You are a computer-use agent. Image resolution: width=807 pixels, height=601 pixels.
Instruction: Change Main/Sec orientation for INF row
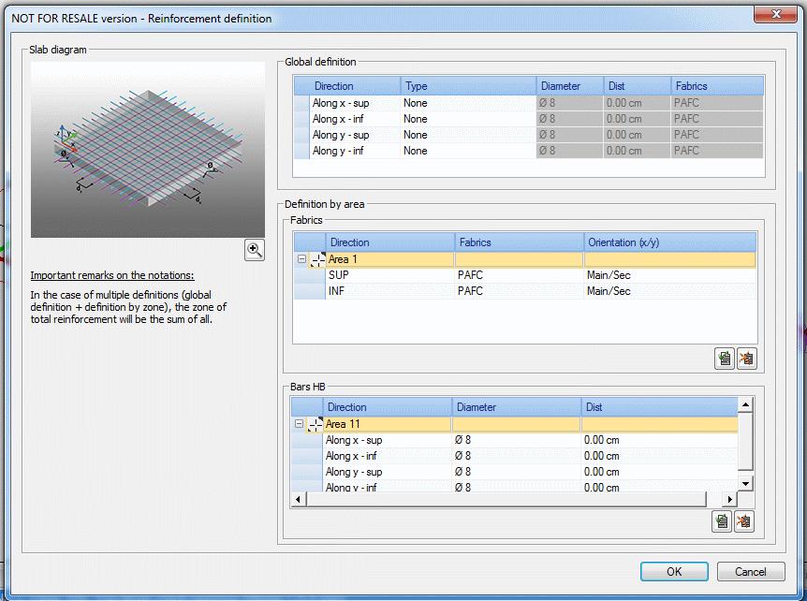click(x=670, y=291)
